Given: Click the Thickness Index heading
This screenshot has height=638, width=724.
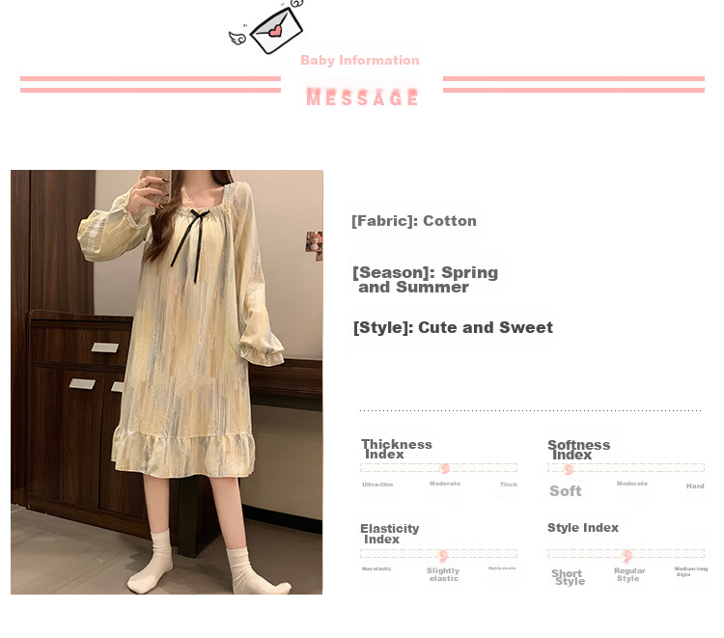Looking at the screenshot, I should (x=396, y=449).
